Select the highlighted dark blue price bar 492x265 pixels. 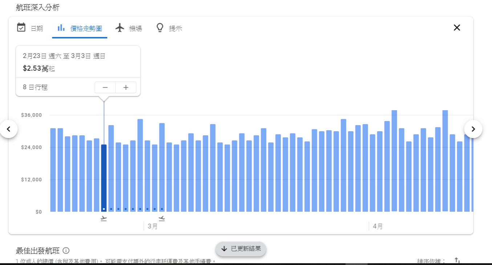104,178
